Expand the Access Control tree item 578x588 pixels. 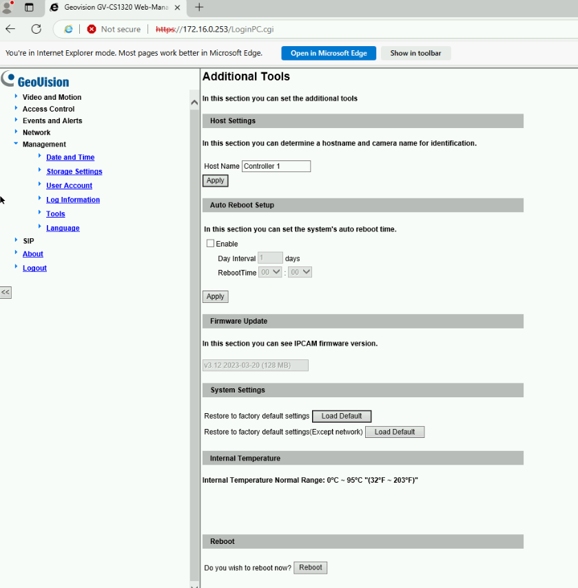pos(48,109)
